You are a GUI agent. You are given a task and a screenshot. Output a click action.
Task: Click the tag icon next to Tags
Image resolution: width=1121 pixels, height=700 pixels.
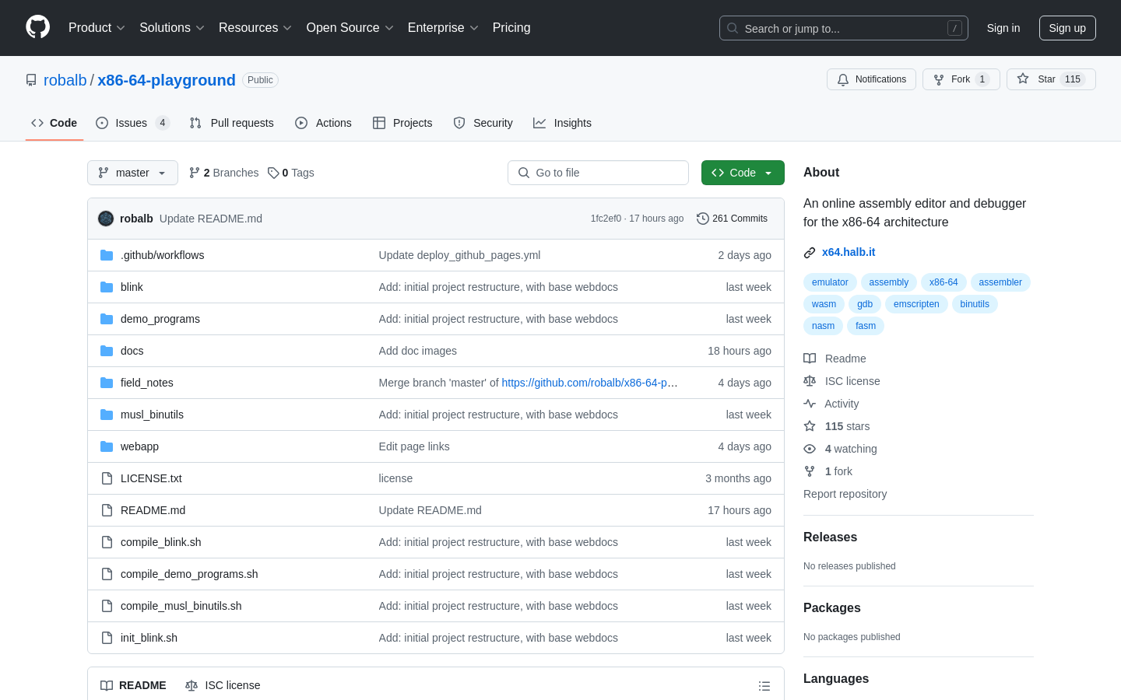pyautogui.click(x=273, y=173)
